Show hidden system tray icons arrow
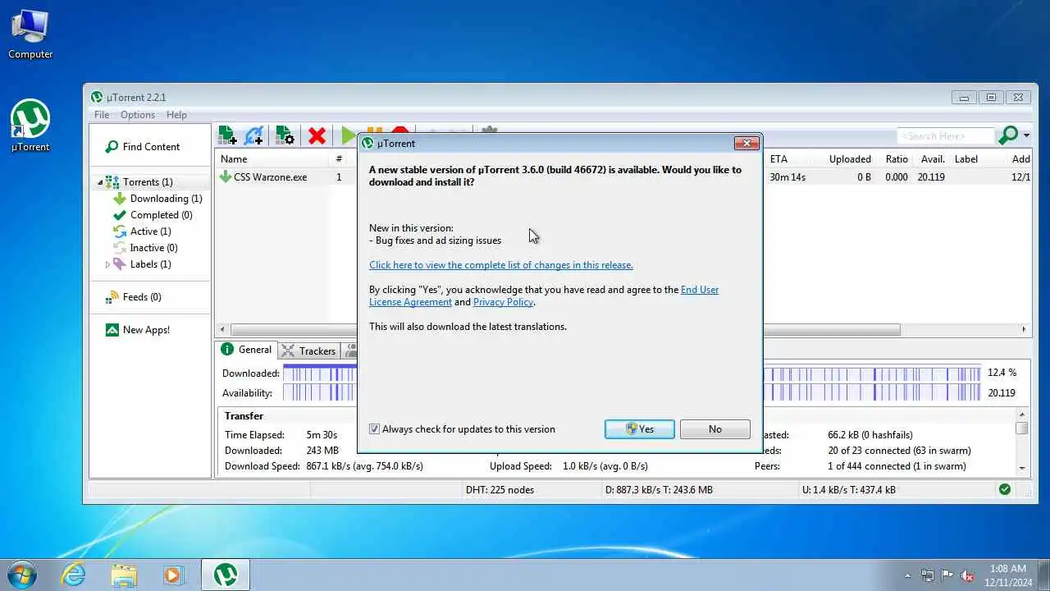Image resolution: width=1050 pixels, height=591 pixels. pyautogui.click(x=907, y=575)
